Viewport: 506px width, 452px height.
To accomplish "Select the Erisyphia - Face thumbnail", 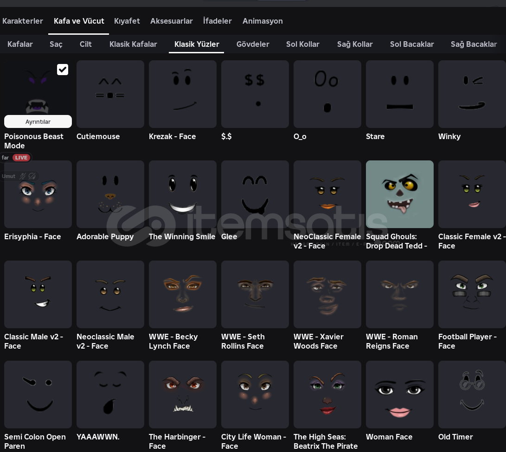I will coord(38,194).
